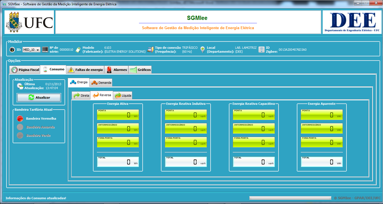383x204 pixels.
Task: Click the connection type icon
Action: pyautogui.click(x=151, y=50)
